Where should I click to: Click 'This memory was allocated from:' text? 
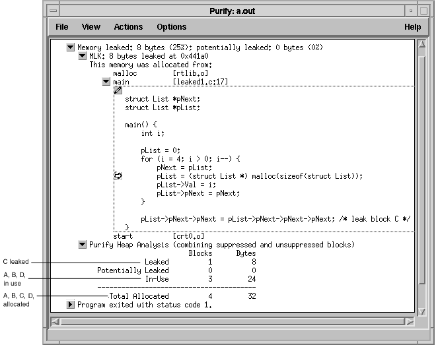click(x=151, y=65)
